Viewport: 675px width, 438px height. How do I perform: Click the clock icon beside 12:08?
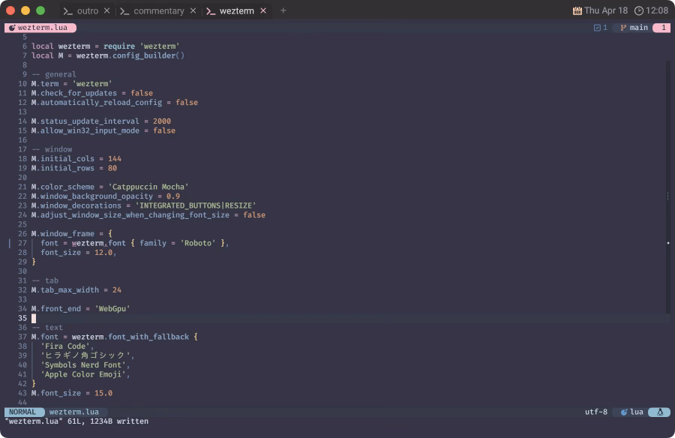coord(639,10)
